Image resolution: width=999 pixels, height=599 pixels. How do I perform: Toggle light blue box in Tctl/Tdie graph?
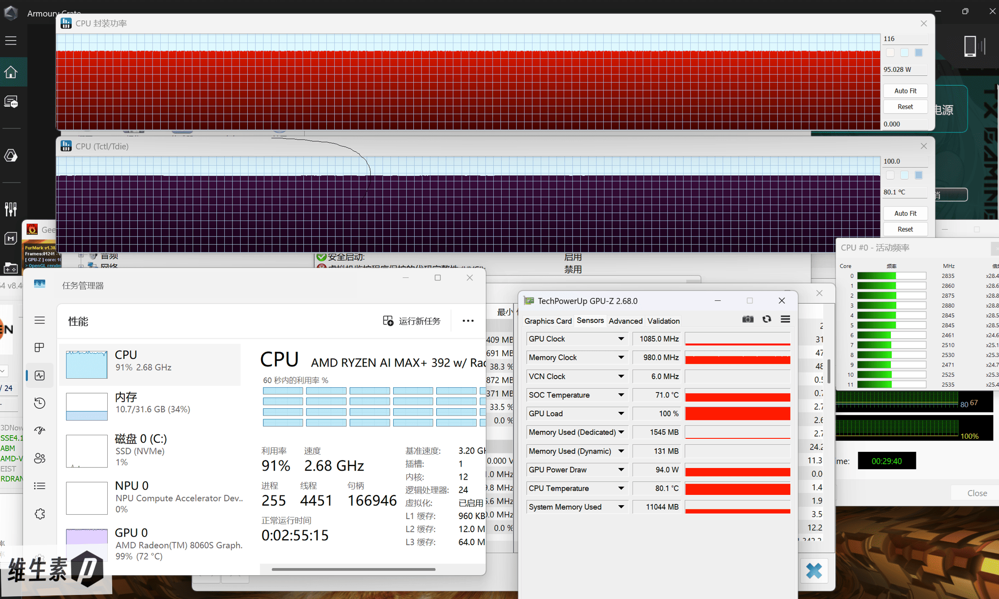point(904,175)
